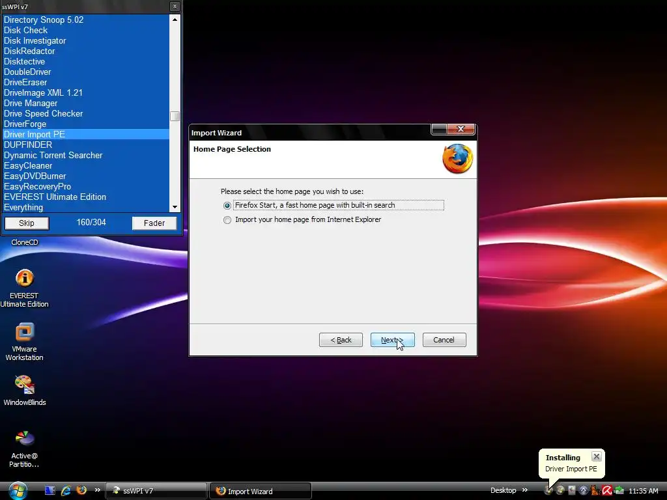Select DiskRedactor entry

click(x=85, y=51)
